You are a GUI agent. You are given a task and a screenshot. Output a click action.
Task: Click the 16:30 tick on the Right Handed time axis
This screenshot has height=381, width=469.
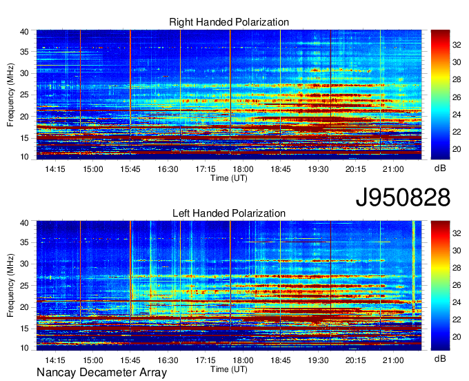click(x=168, y=169)
